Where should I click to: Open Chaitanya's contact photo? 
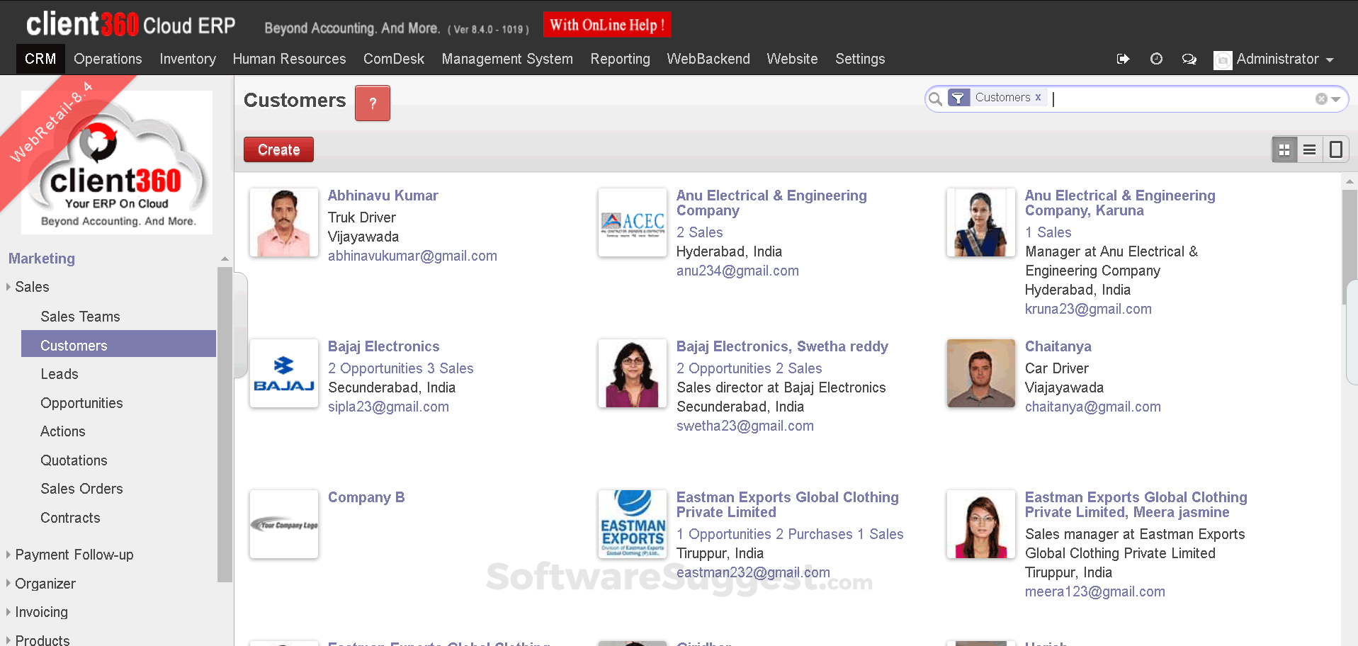pos(981,373)
